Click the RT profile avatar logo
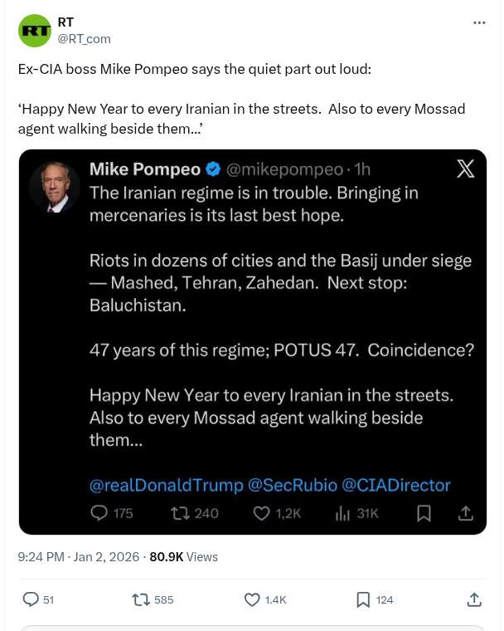 coord(35,31)
